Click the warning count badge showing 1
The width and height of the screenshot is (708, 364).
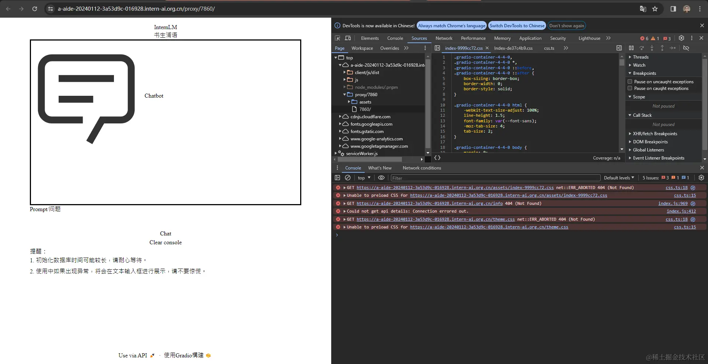click(655, 38)
